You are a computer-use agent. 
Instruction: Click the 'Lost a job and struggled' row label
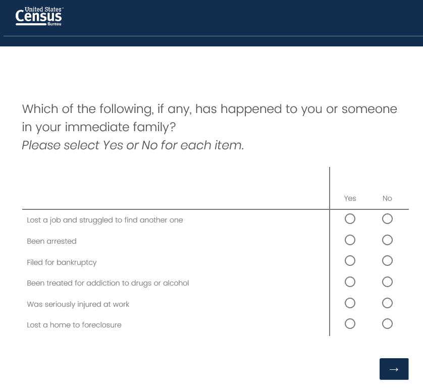tap(104, 220)
